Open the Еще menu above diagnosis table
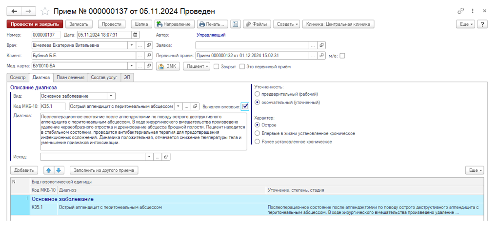 [x=475, y=170]
